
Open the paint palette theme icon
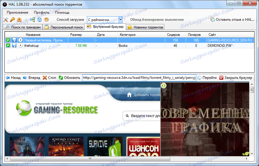click(46, 20)
